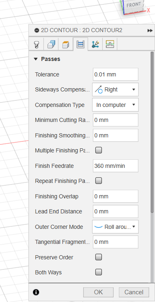
Task: Click the info icon at the bottom of the dialog
Action: tap(36, 292)
